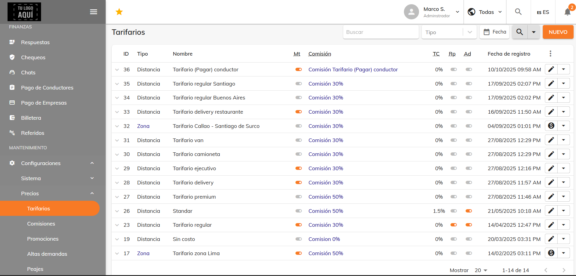576x276 pixels.
Task: Open actions dropdown for Tarifario regular row 23
Action: pos(564,225)
